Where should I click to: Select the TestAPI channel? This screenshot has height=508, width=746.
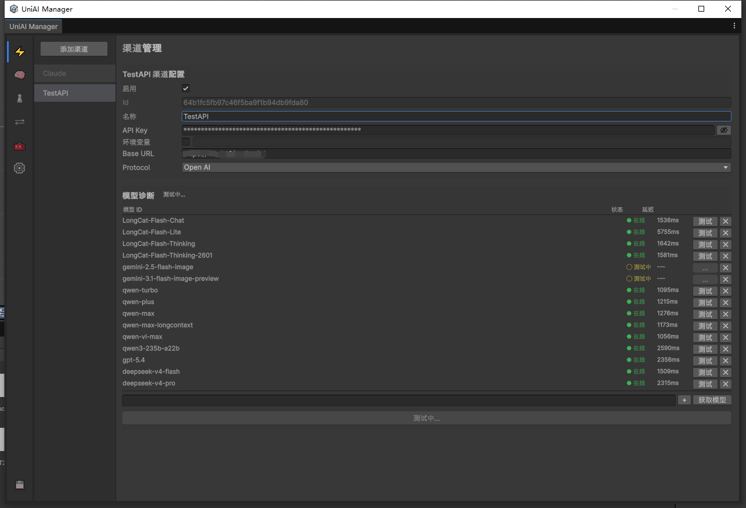(x=75, y=93)
